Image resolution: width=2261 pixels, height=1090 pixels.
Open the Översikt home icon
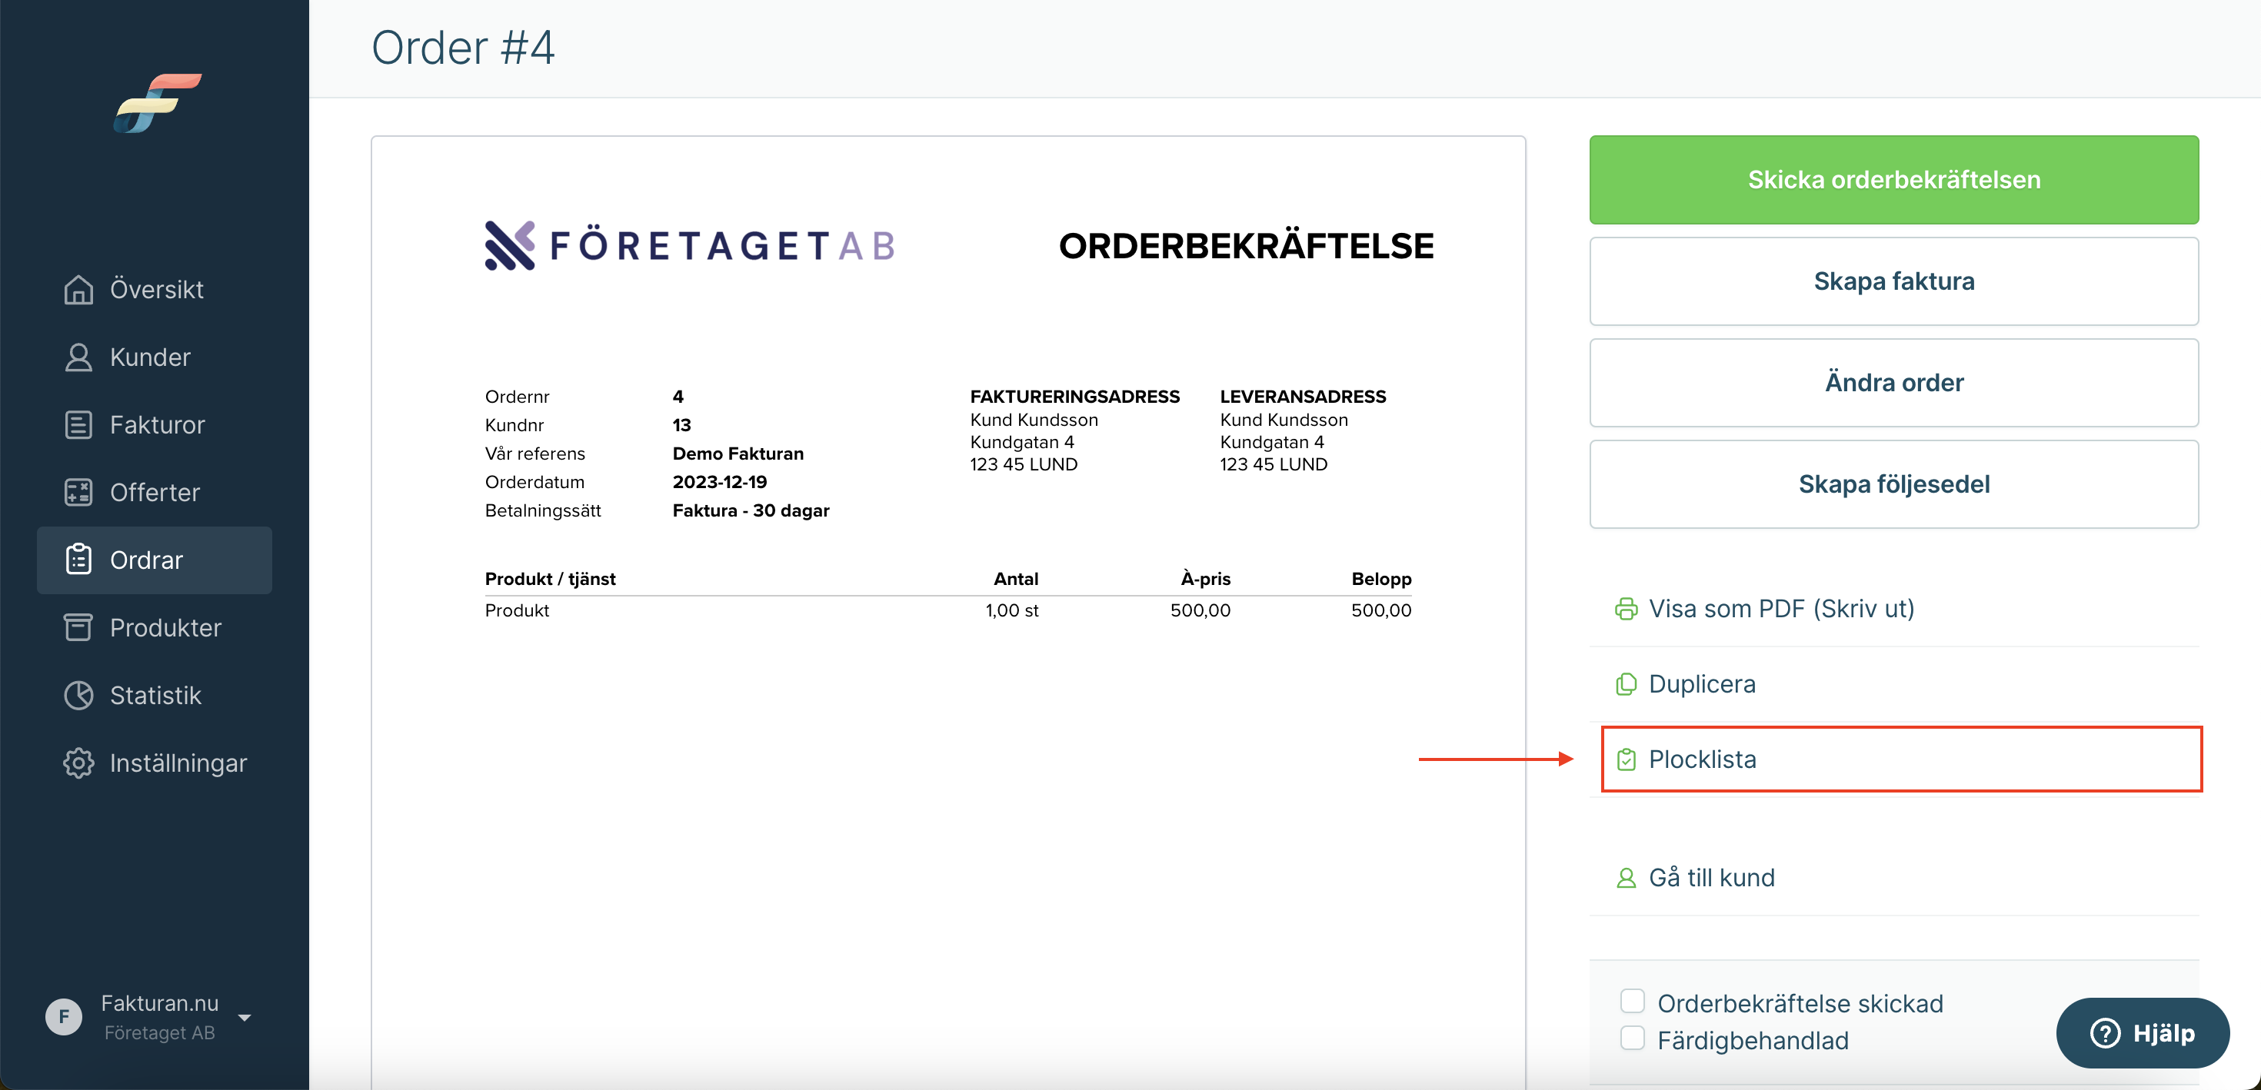pyautogui.click(x=78, y=289)
